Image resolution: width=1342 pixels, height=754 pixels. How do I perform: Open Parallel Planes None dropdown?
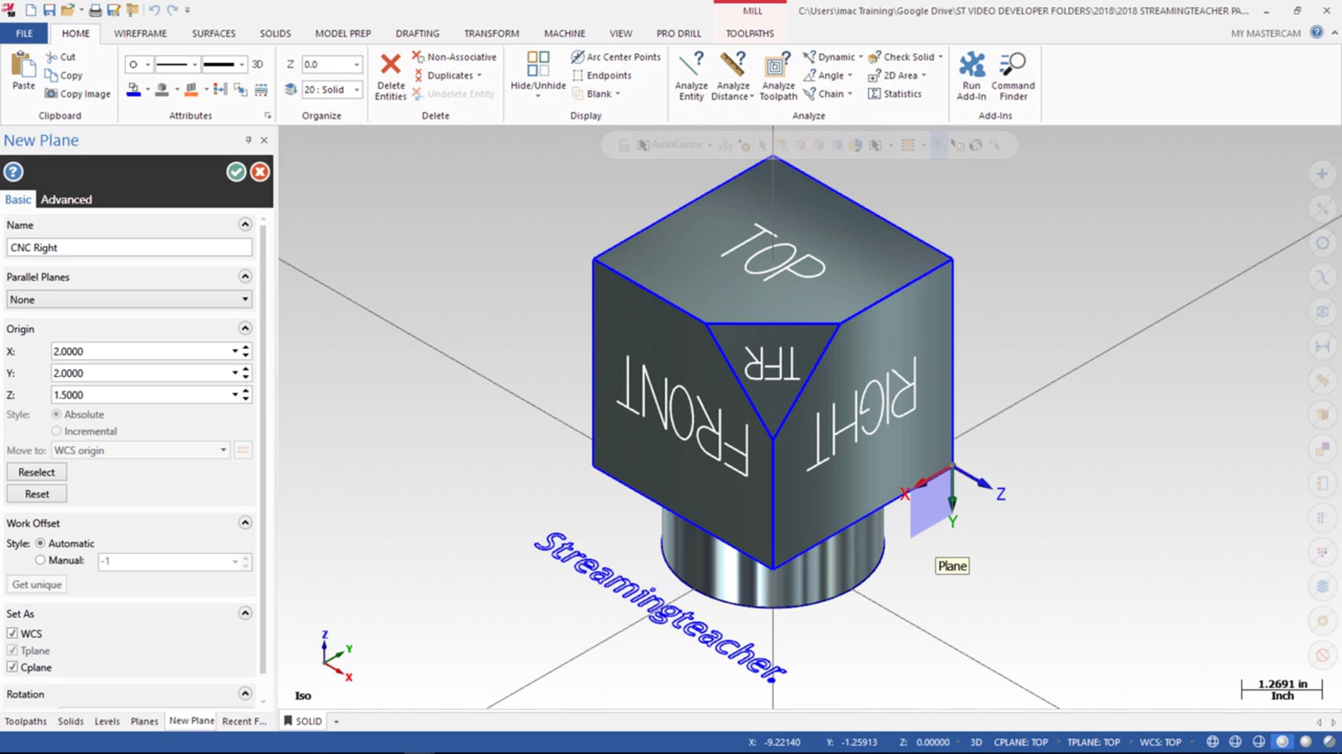coord(129,300)
